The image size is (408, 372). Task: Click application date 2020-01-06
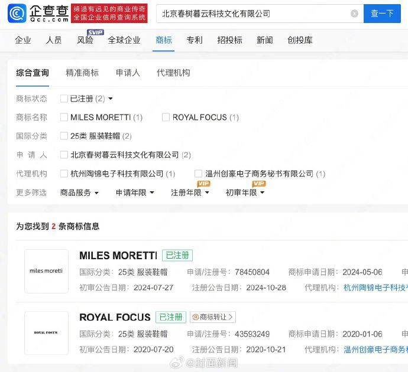(x=362, y=334)
